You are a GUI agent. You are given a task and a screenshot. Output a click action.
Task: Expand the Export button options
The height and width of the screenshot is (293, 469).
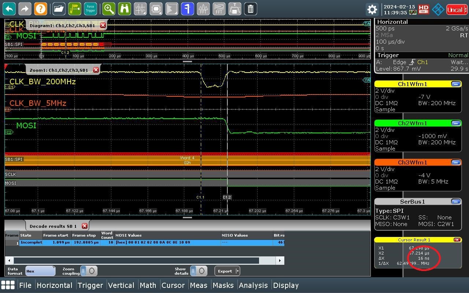pyautogui.click(x=237, y=271)
